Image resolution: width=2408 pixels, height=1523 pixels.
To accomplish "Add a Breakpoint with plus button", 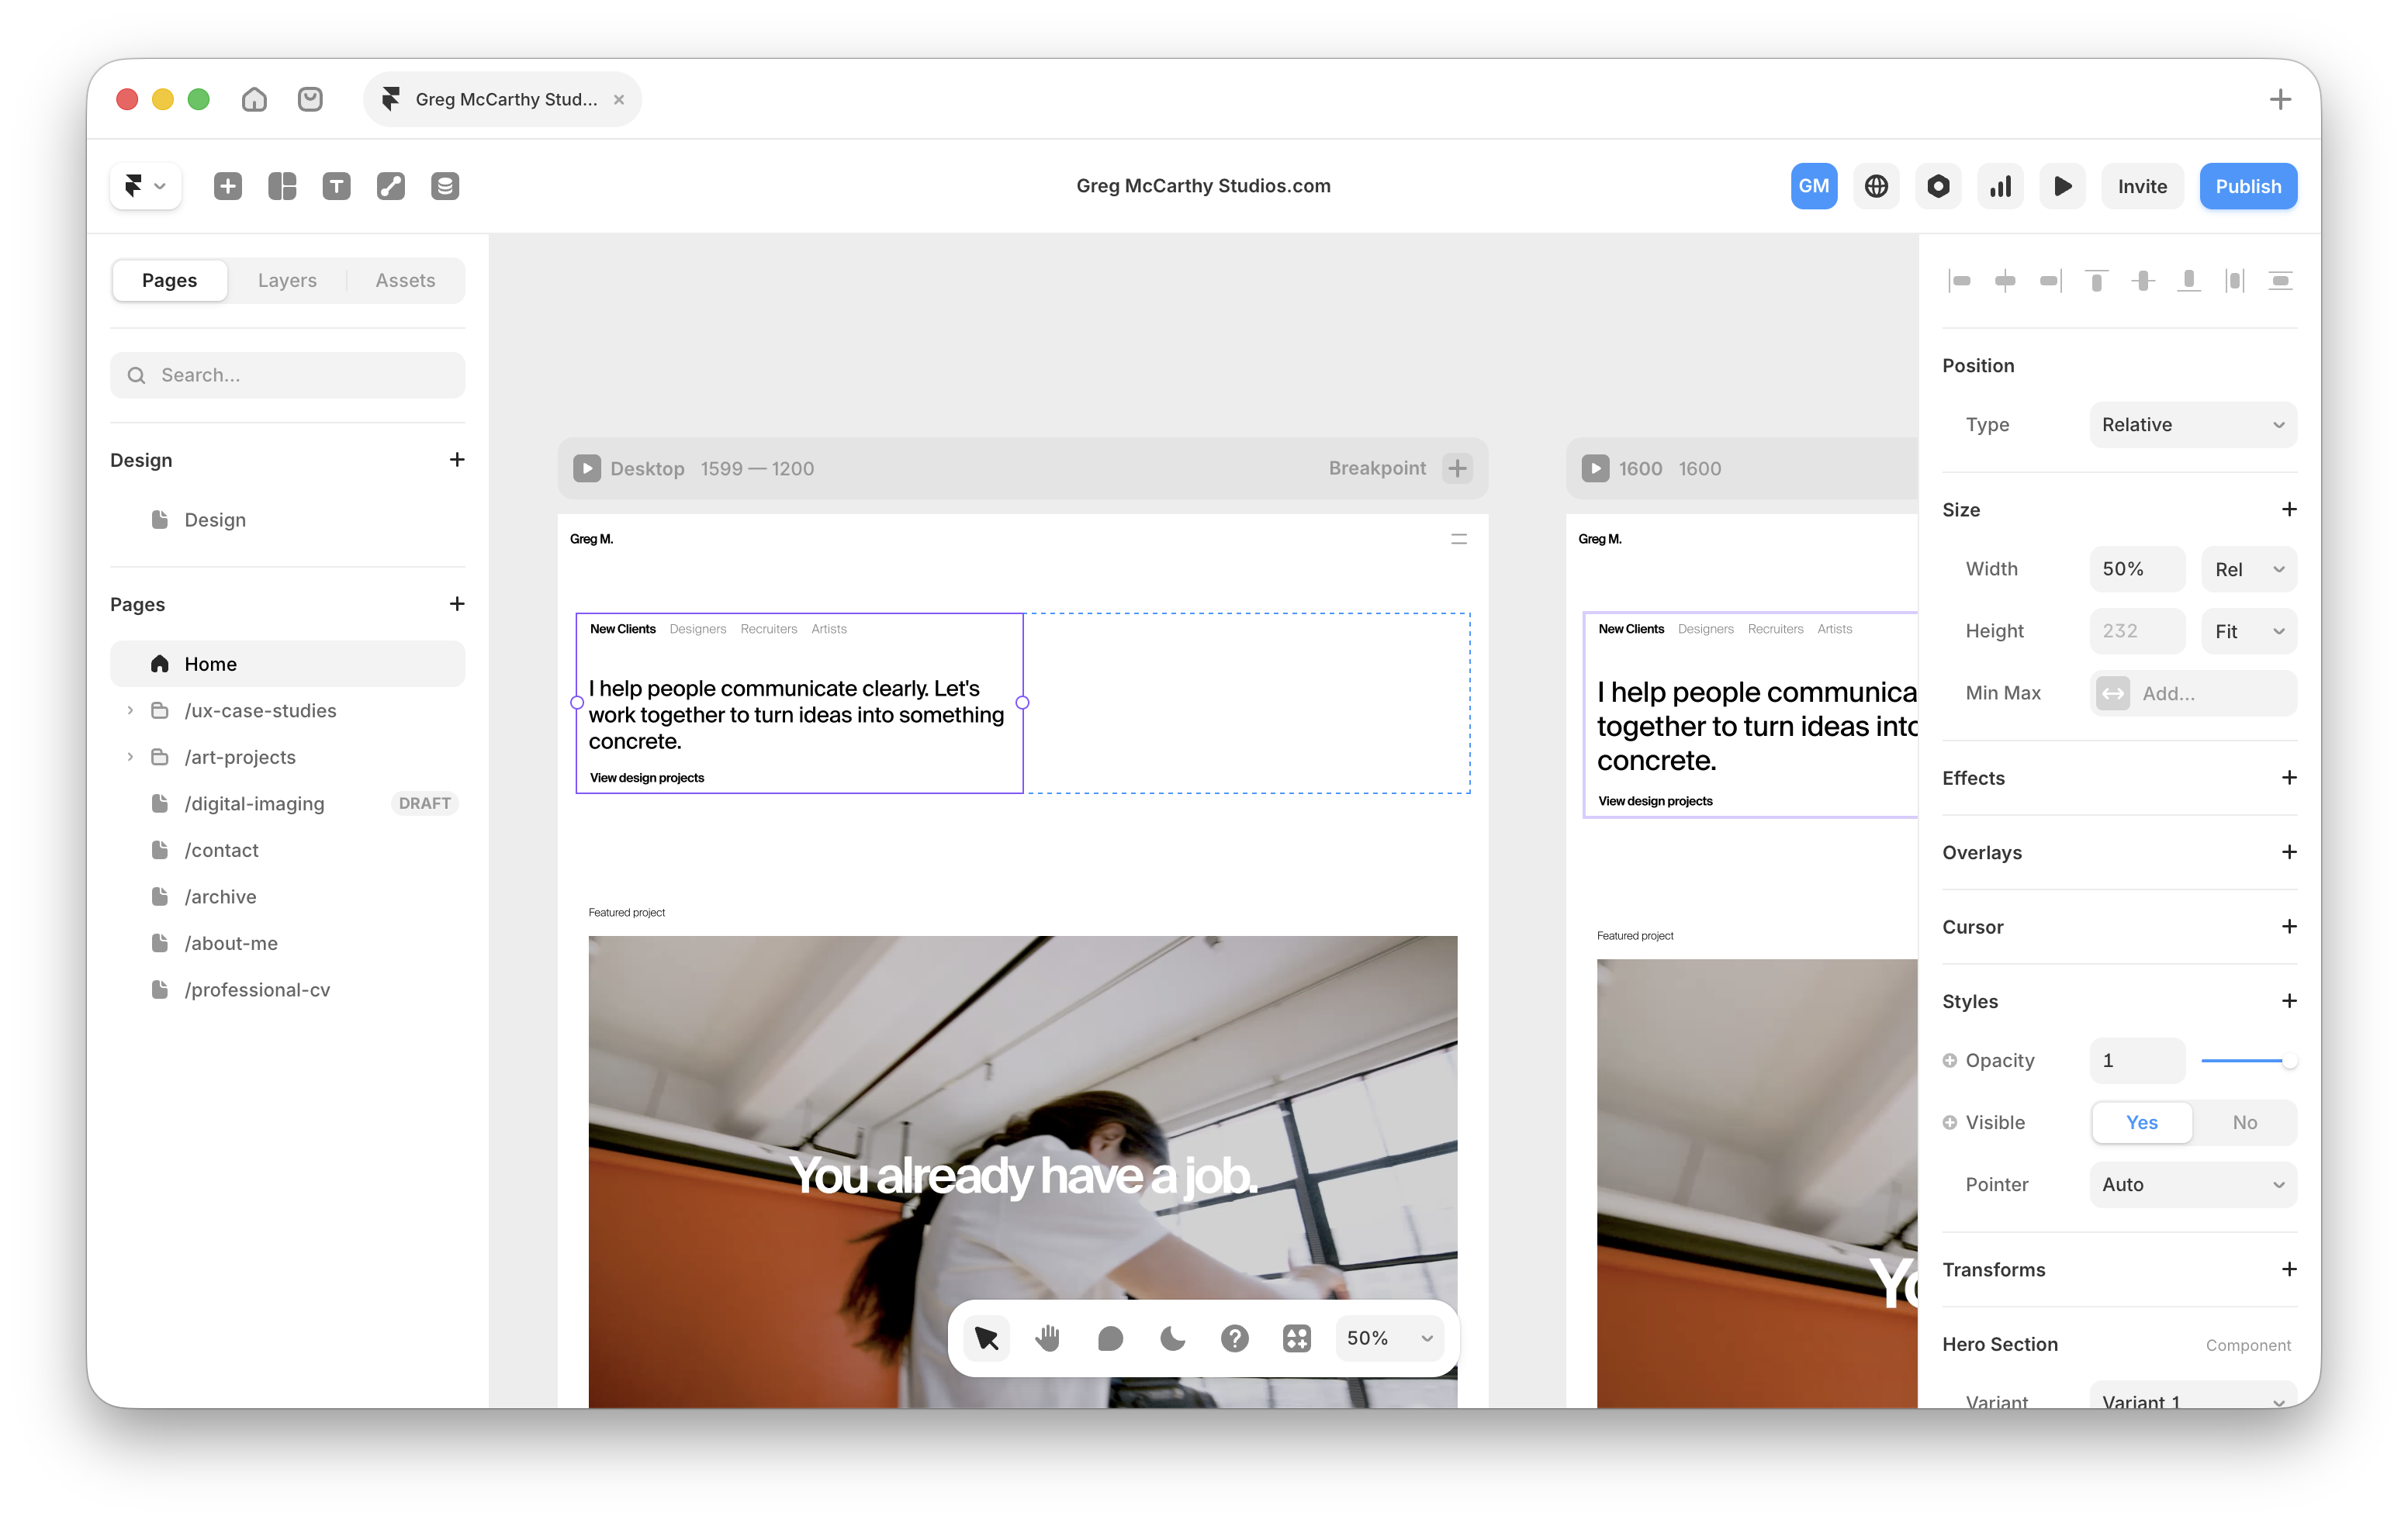I will pos(1458,468).
